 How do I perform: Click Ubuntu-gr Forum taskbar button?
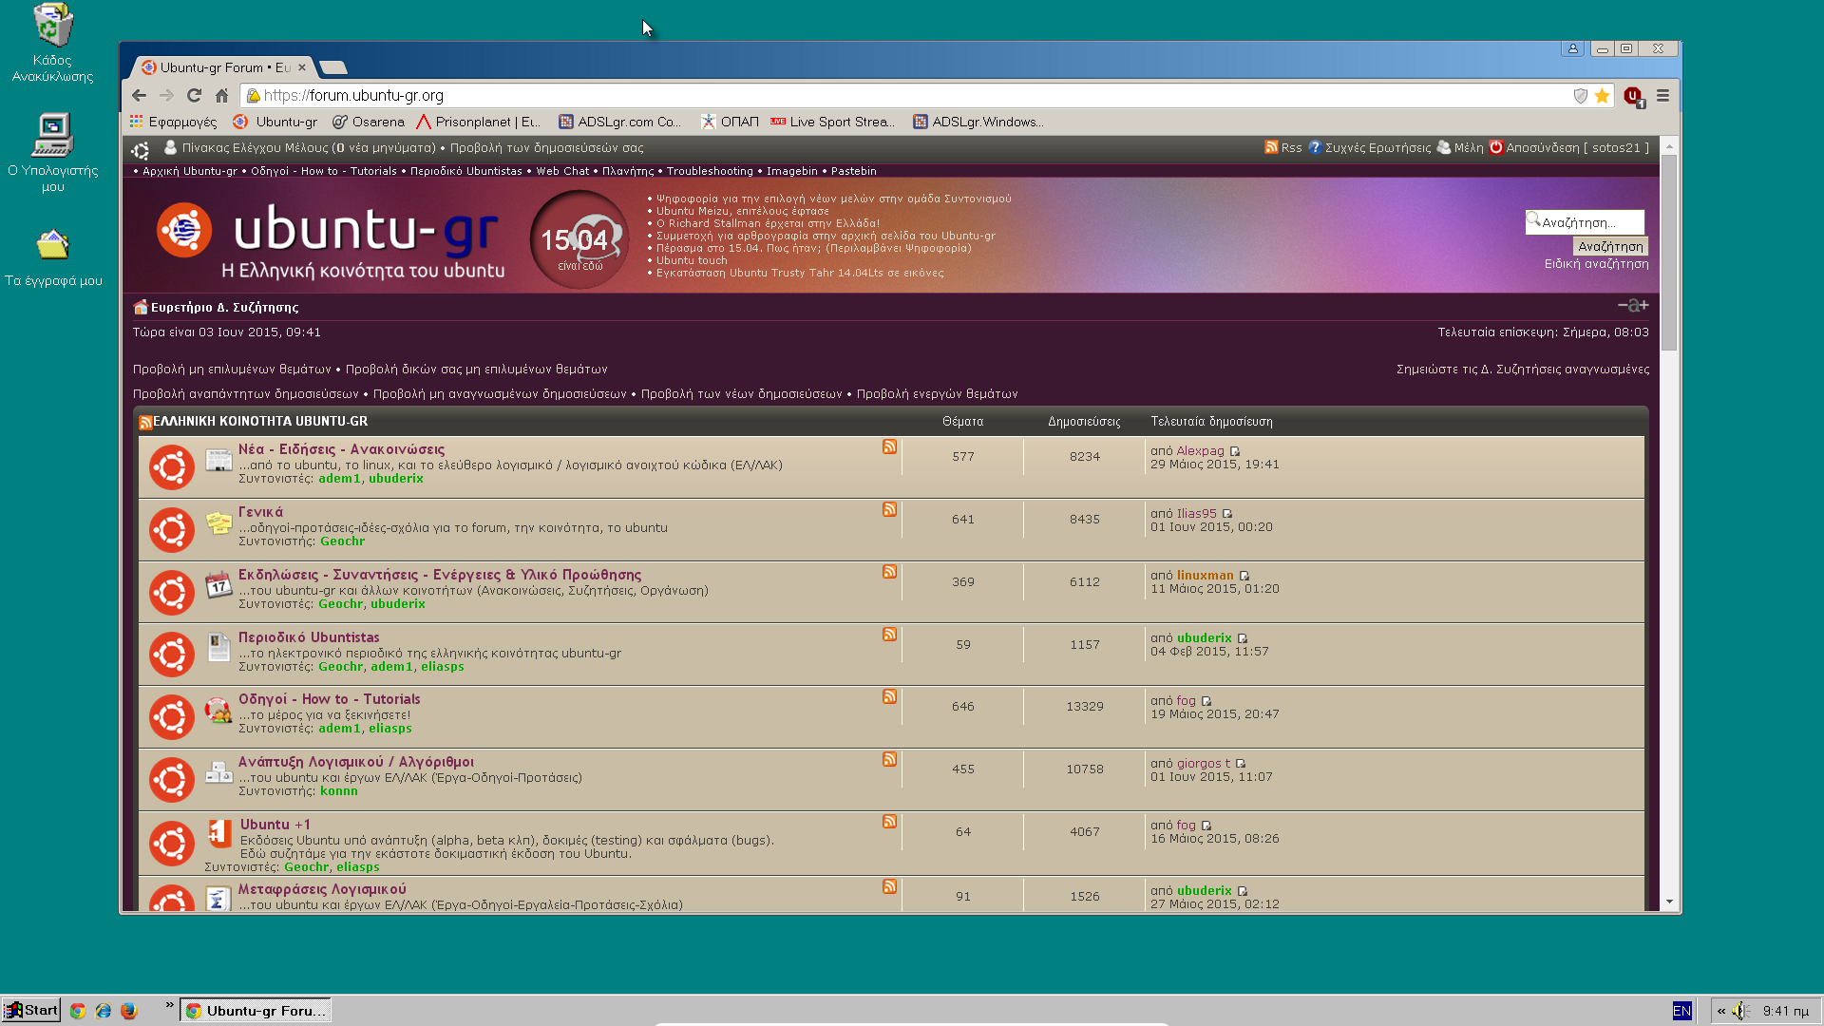pyautogui.click(x=256, y=1011)
